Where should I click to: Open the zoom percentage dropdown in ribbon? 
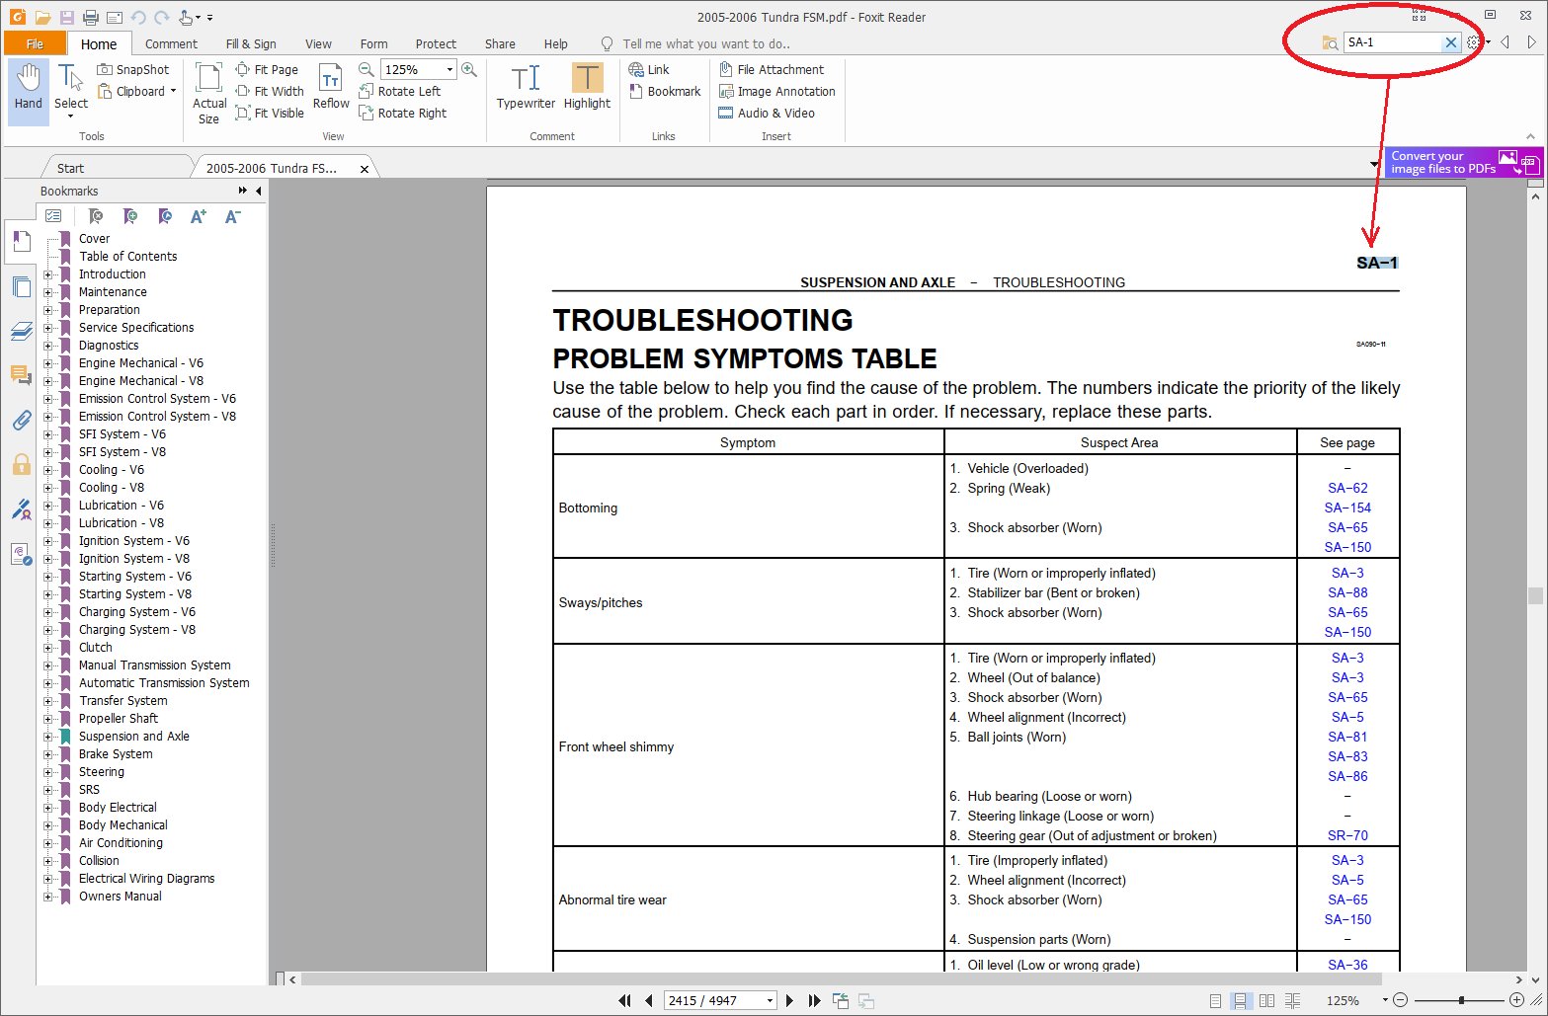[449, 70]
